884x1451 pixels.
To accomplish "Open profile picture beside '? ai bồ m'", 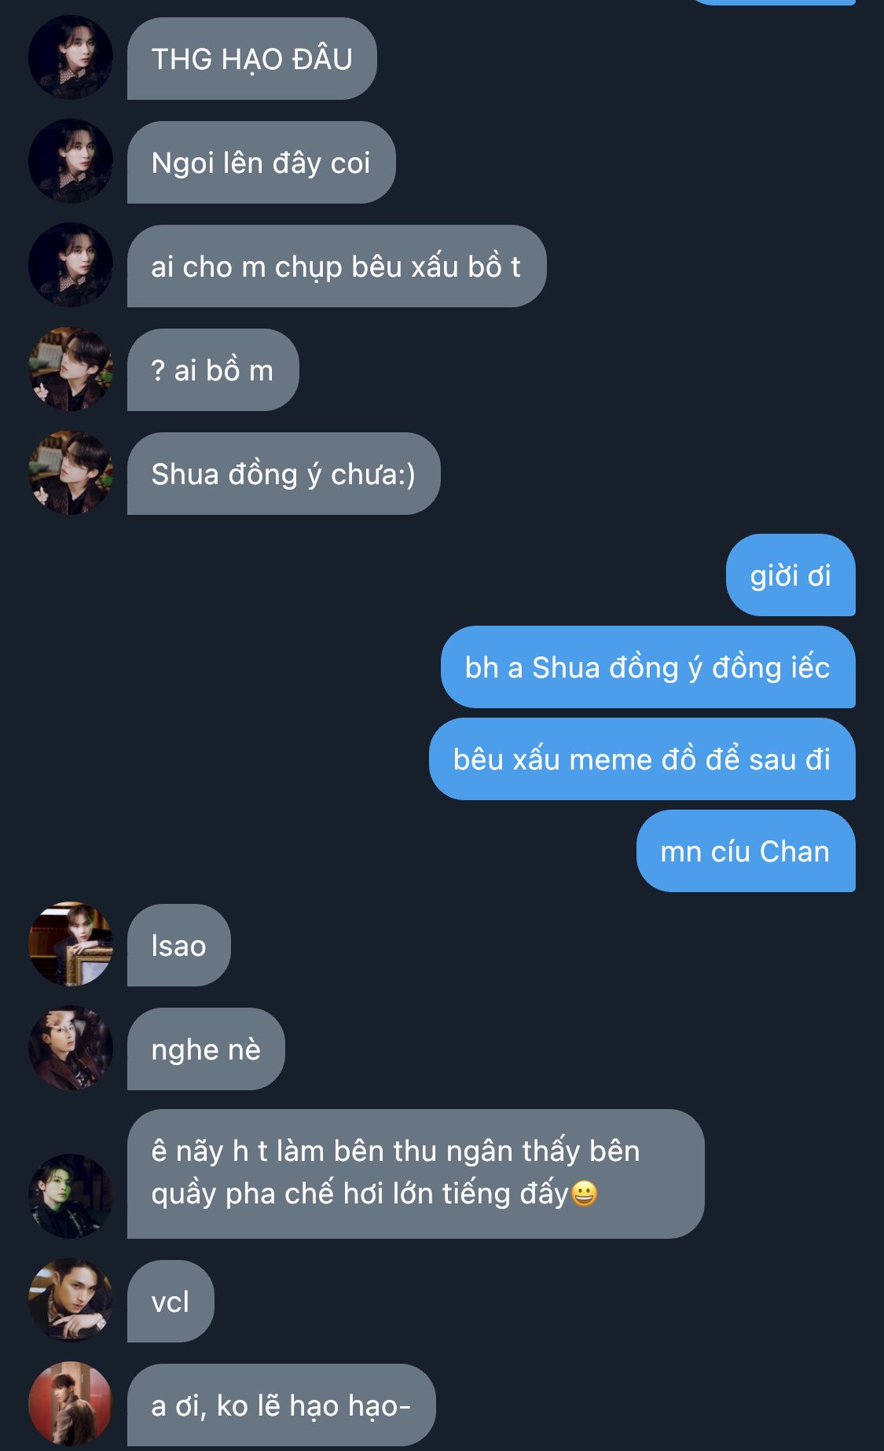I will point(71,369).
